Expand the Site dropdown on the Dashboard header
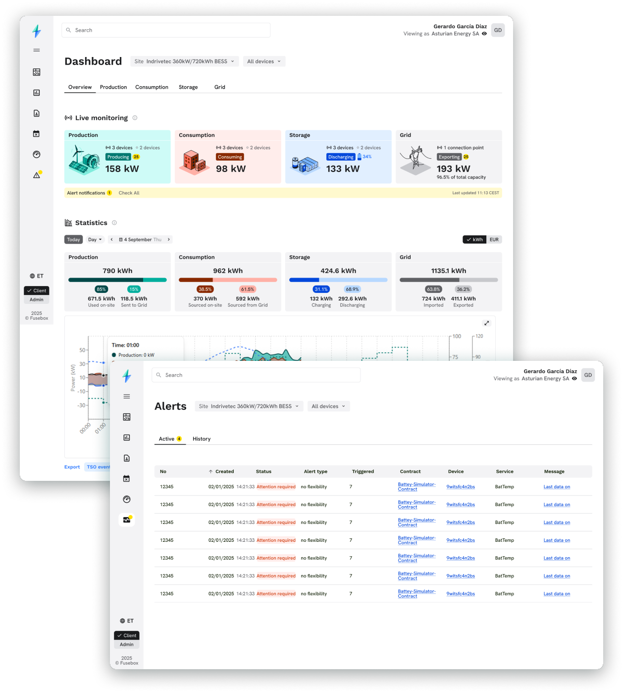Screen dimensions: 623x693 [x=184, y=61]
